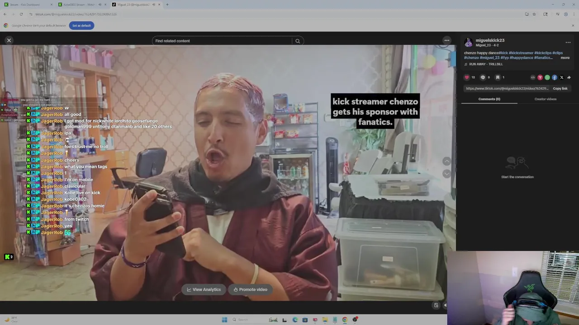Open the miguelskick23 username link
This screenshot has height=325, width=579.
pyautogui.click(x=490, y=40)
